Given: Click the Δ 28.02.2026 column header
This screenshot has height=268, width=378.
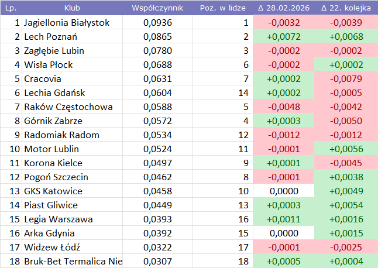Looking at the screenshot, I should coord(283,8).
